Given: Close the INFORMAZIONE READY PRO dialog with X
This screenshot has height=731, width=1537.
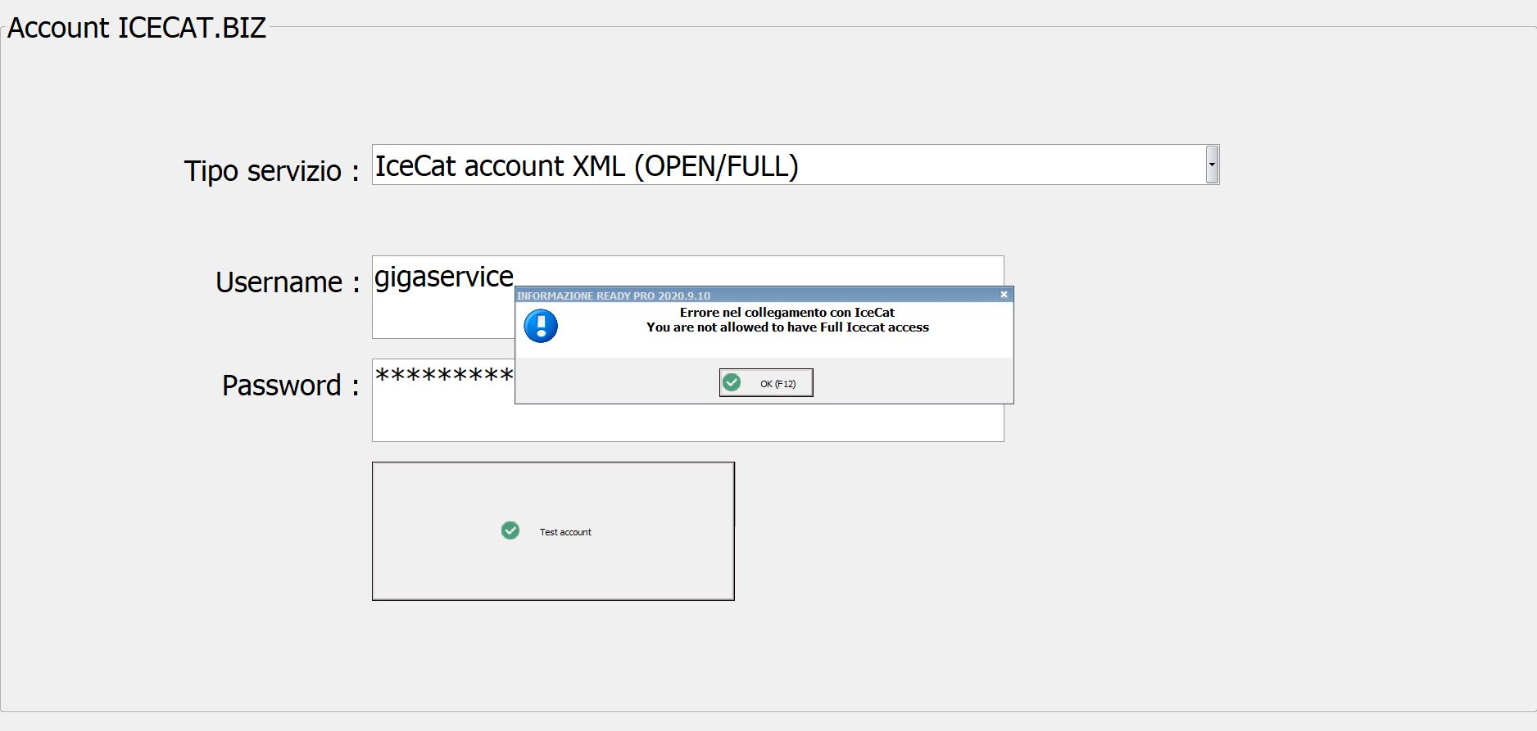Looking at the screenshot, I should 1004,295.
